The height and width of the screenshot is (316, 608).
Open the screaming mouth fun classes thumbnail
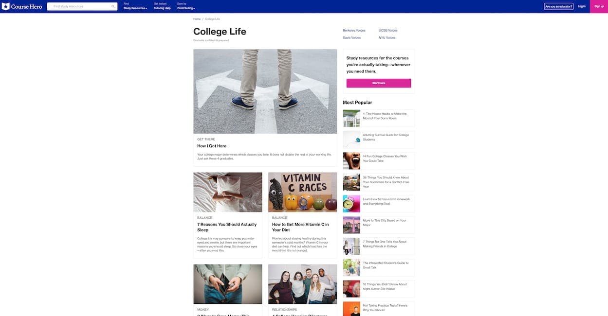pyautogui.click(x=351, y=161)
